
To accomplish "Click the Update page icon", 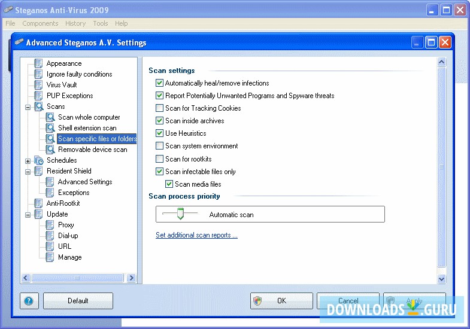I will pyautogui.click(x=38, y=214).
